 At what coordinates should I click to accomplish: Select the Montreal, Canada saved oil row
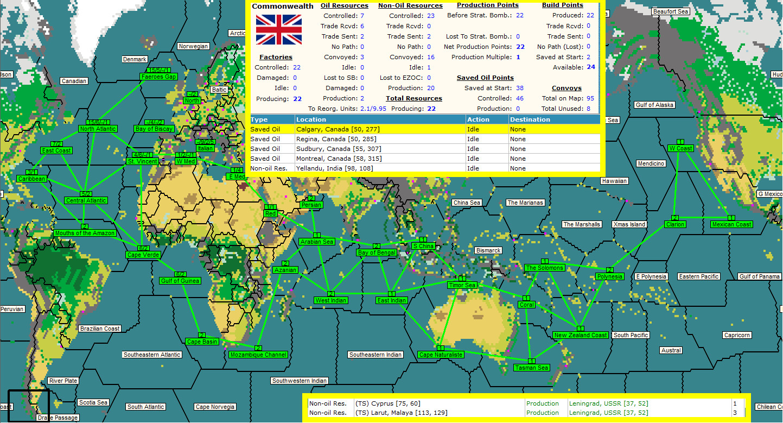point(424,159)
